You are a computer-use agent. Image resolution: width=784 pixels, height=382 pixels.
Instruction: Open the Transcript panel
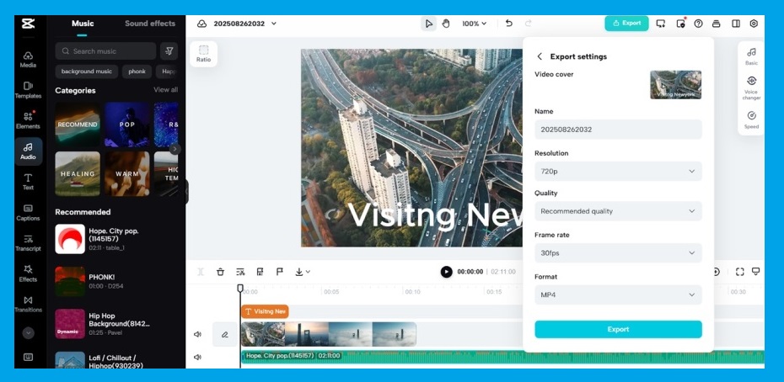point(28,243)
